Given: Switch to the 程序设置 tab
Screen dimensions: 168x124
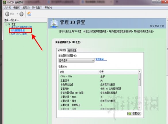Looking at the screenshot, I should pyautogui.click(x=72, y=50).
